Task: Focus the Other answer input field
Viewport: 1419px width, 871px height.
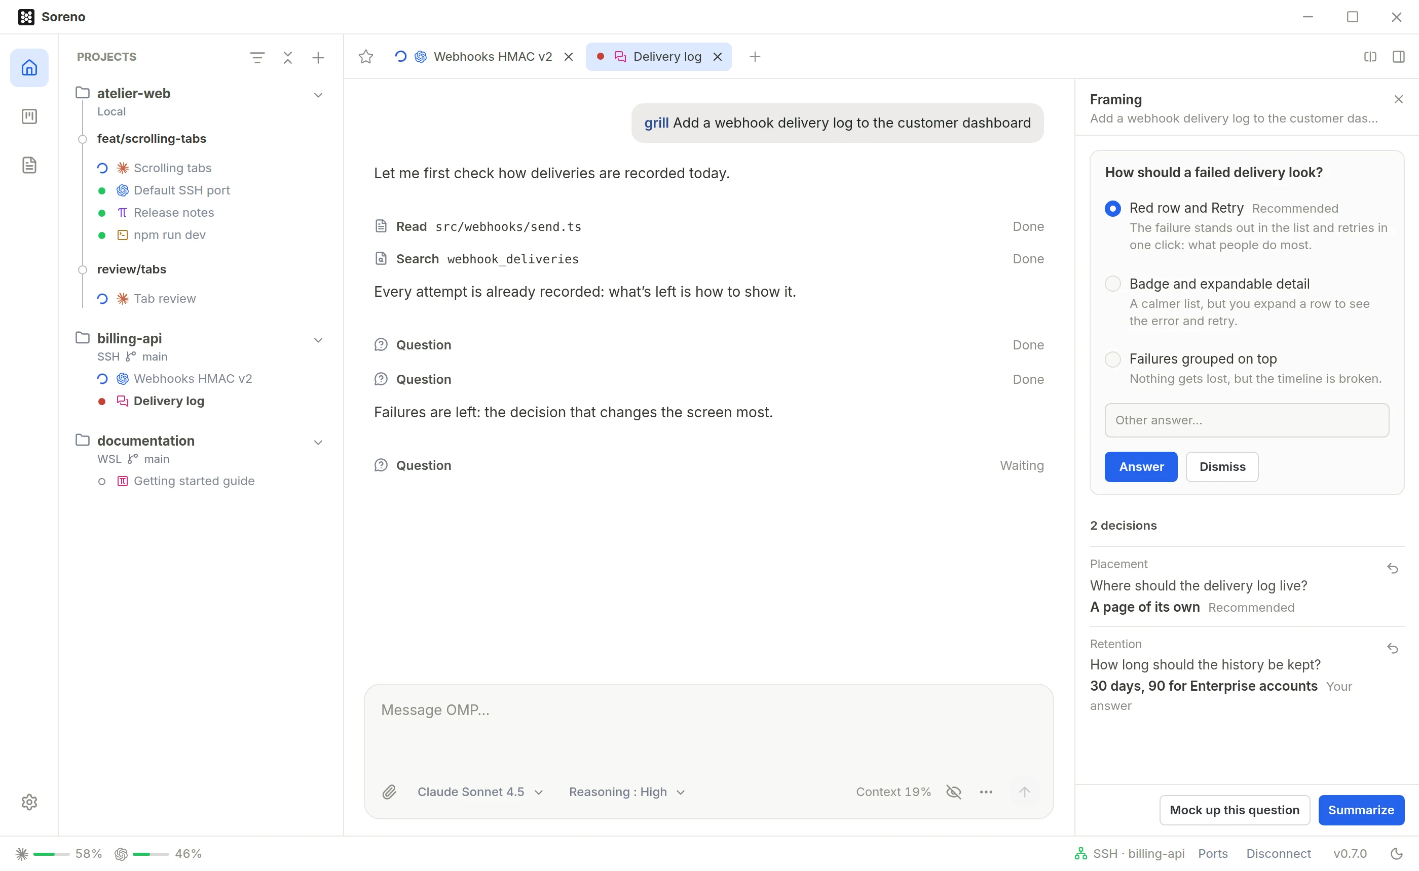Action: [x=1247, y=420]
